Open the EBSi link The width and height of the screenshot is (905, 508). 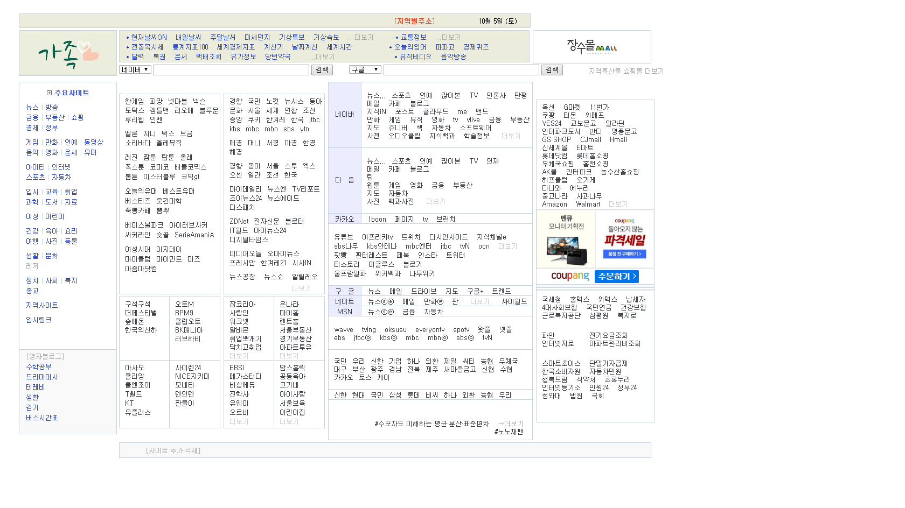click(236, 368)
